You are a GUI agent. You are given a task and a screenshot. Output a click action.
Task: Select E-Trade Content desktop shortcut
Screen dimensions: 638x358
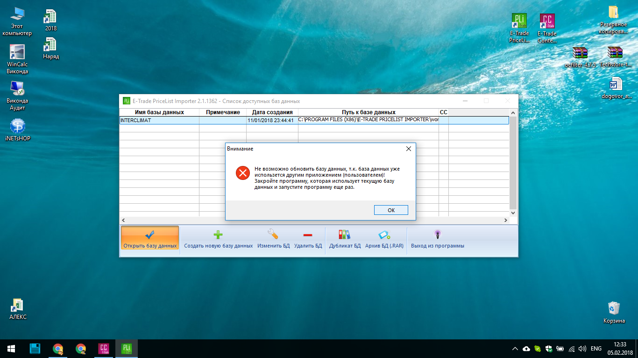click(547, 28)
